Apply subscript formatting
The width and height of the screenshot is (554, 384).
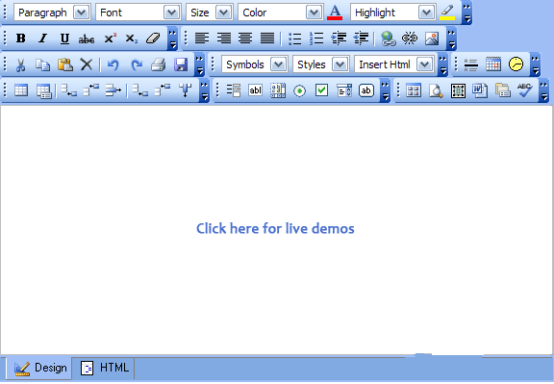pos(132,38)
